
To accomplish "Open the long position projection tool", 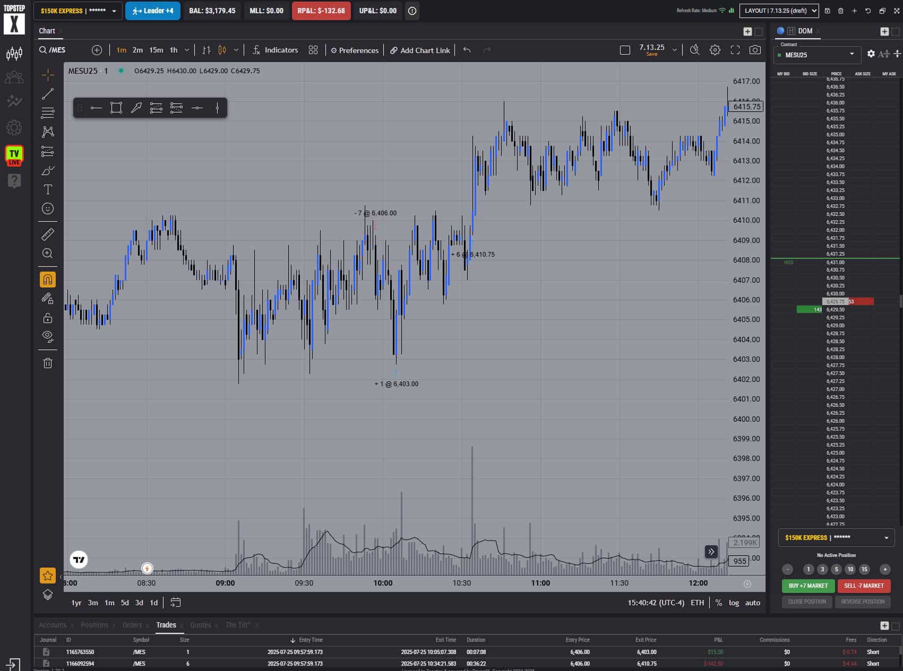I will (x=48, y=151).
